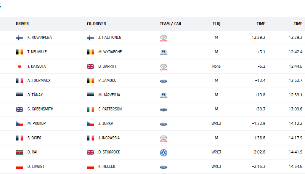305x174 pixels.
Task: Click driver D. Chwist's name
Action: coord(36,166)
